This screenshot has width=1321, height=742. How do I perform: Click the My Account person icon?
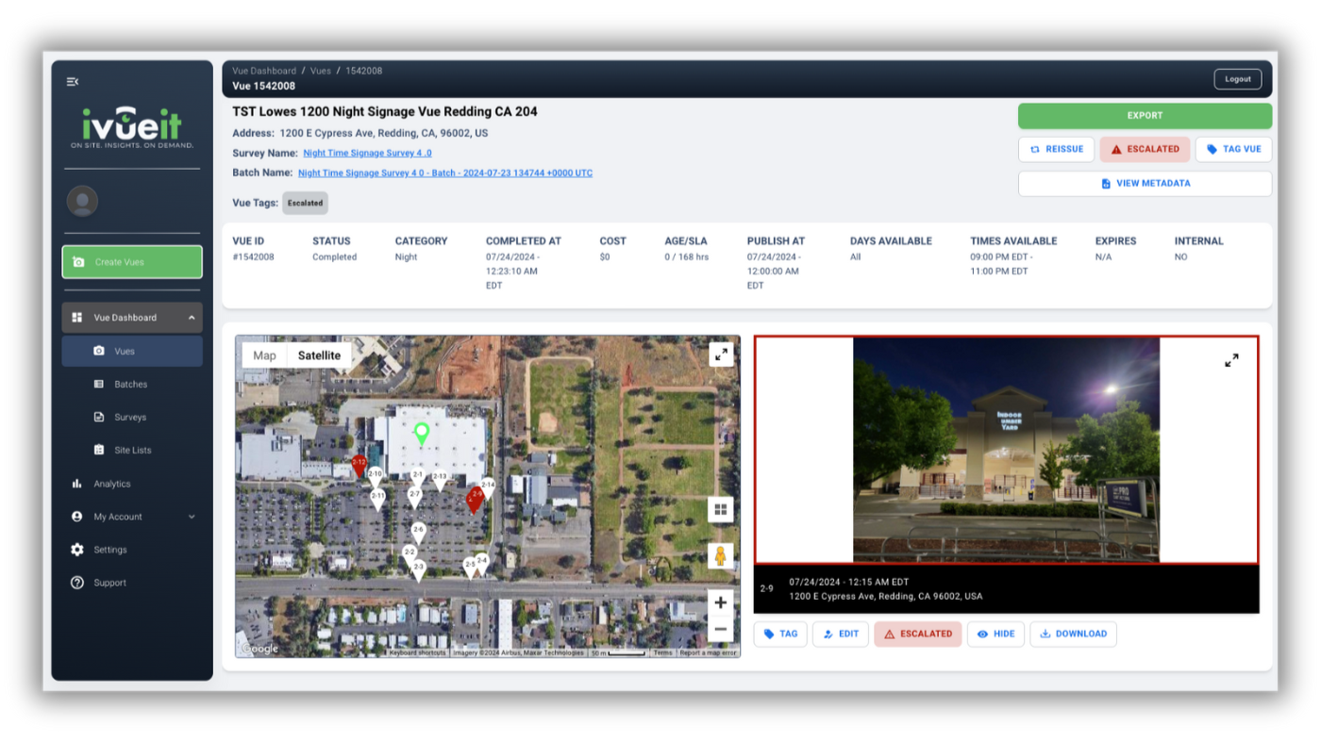(x=77, y=517)
